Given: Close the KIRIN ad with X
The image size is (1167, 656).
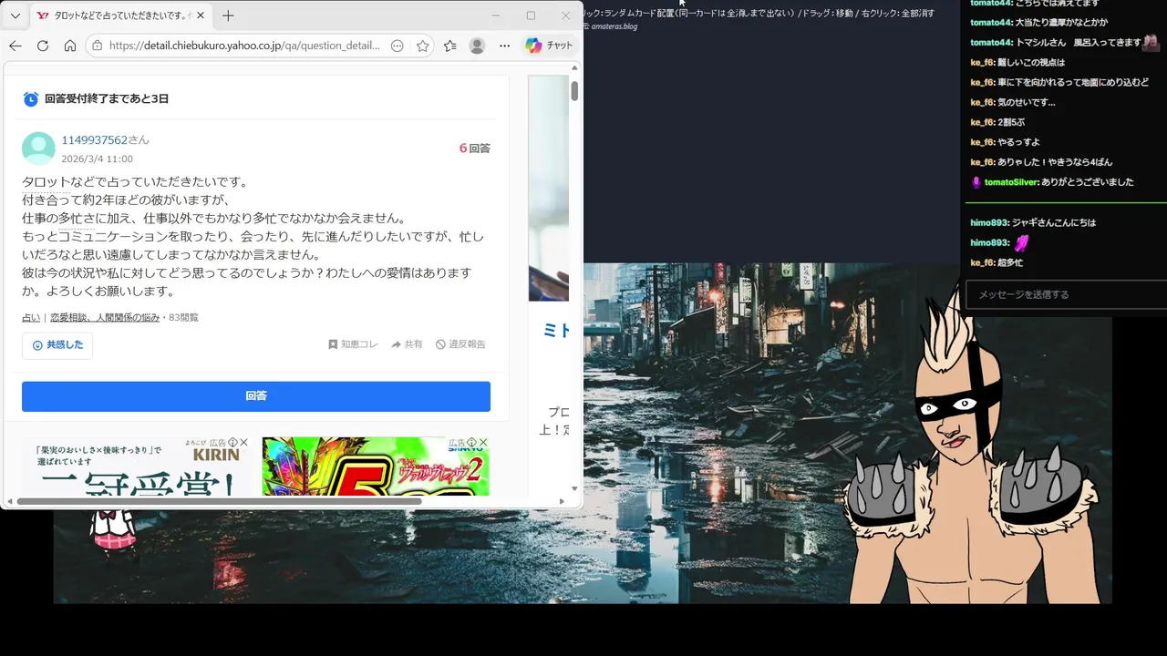Looking at the screenshot, I should click(243, 443).
